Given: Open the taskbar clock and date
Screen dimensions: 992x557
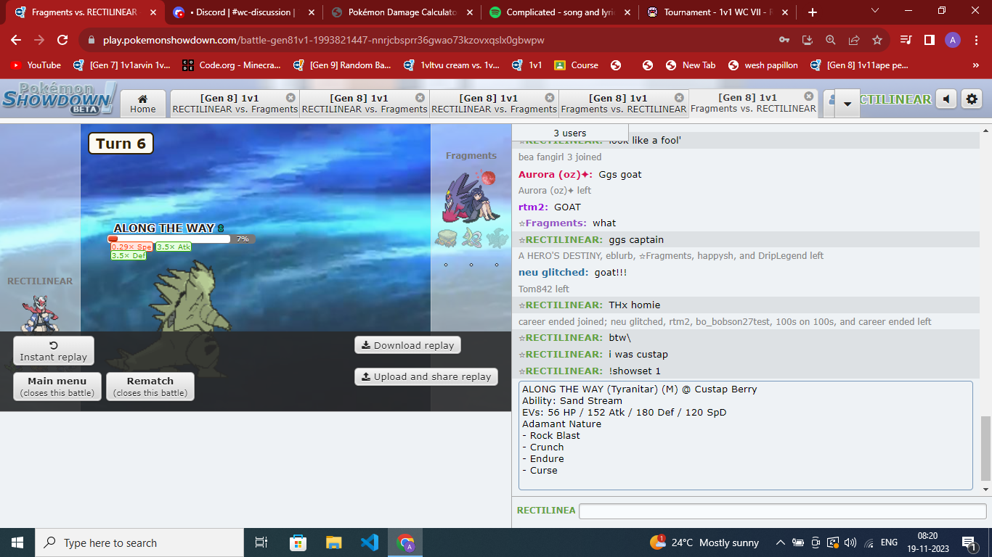Looking at the screenshot, I should [x=927, y=542].
